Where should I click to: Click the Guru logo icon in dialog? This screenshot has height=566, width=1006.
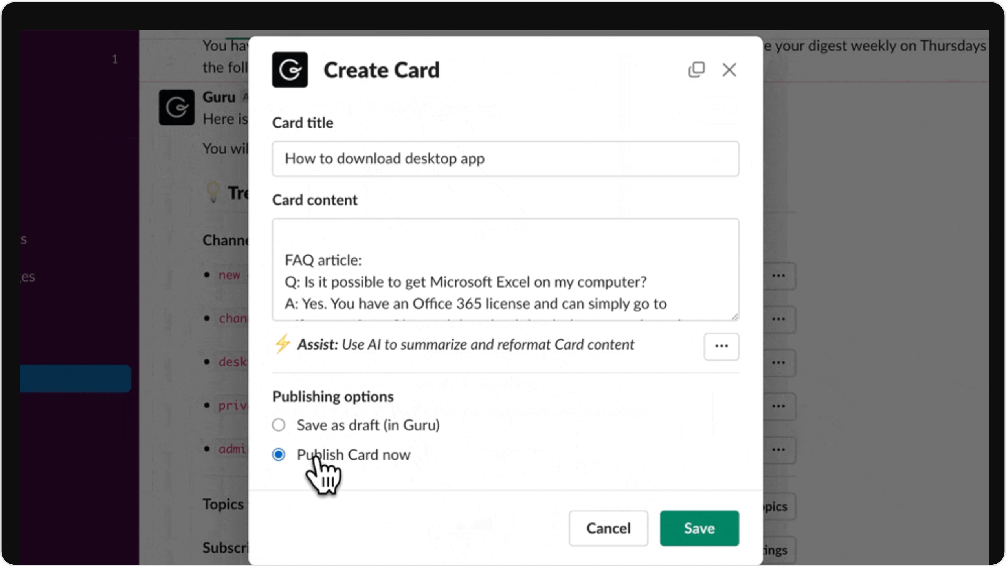pos(290,69)
